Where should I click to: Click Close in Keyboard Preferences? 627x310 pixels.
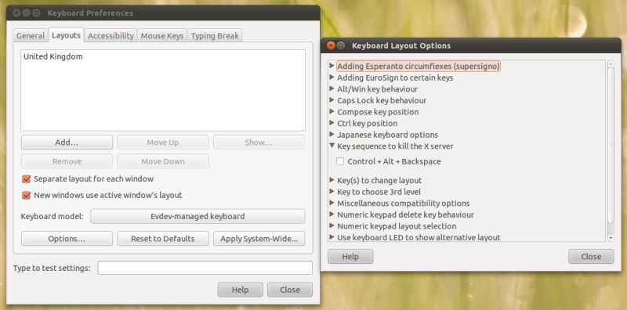coord(290,290)
